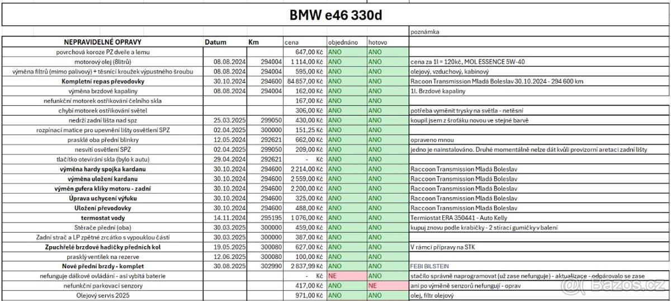Screen dimensions: 671x301
Task: Click red 'NE' in dálkové ovládání row
Action: tap(347, 276)
